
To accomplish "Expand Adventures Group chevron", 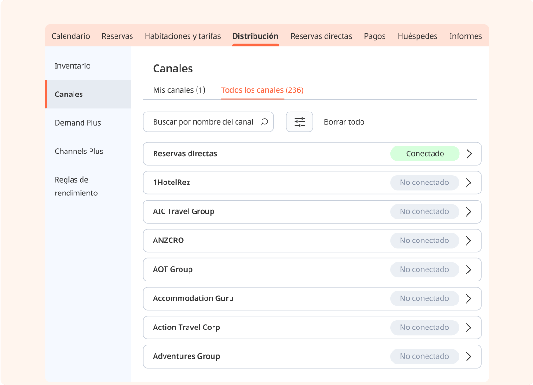I will 468,357.
